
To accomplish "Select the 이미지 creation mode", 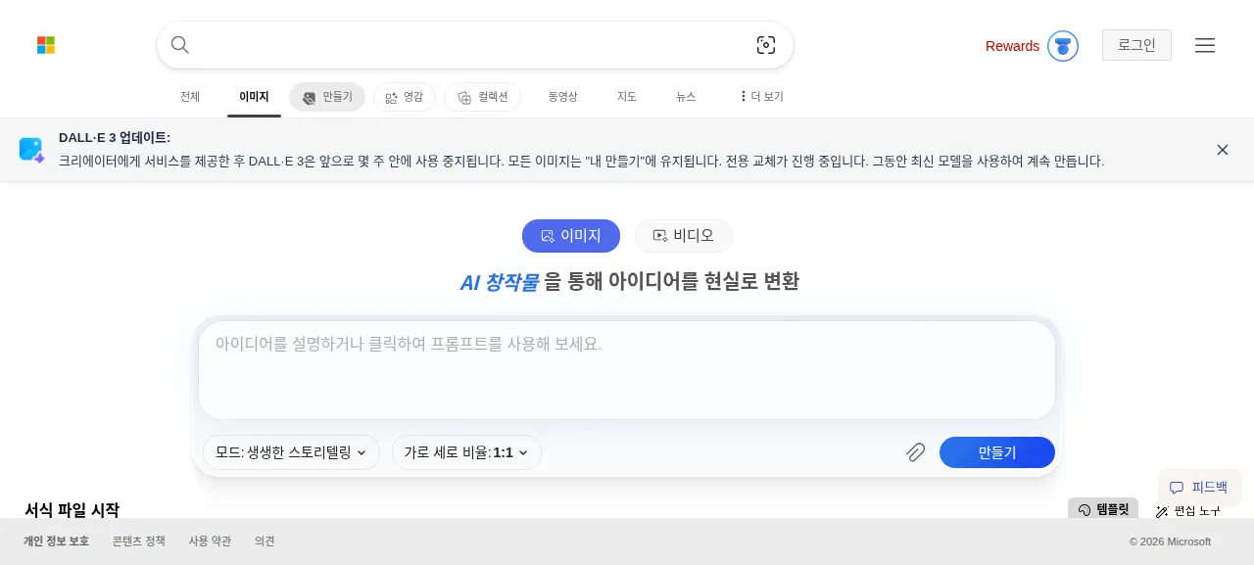I will coord(571,236).
